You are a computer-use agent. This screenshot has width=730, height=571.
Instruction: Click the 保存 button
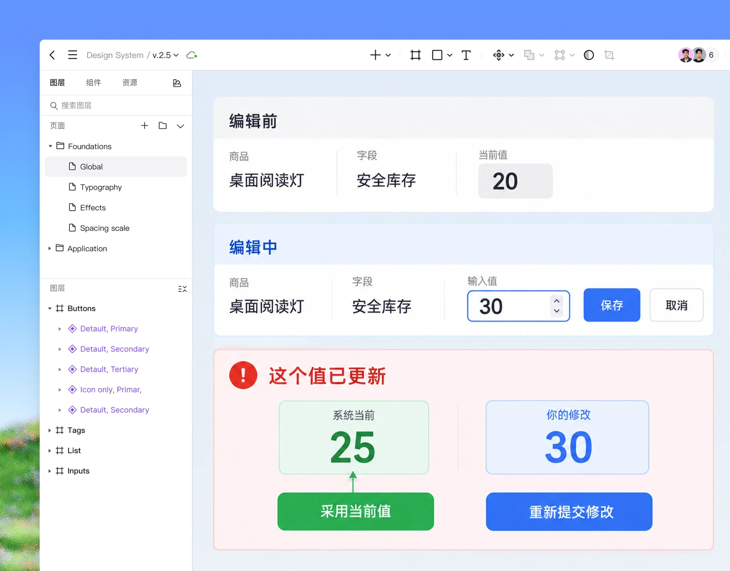(x=612, y=305)
